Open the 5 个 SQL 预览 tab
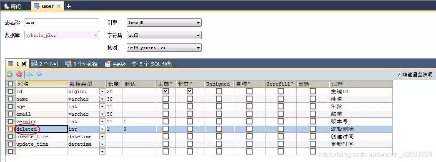This screenshot has height=162, width=436. [x=152, y=64]
